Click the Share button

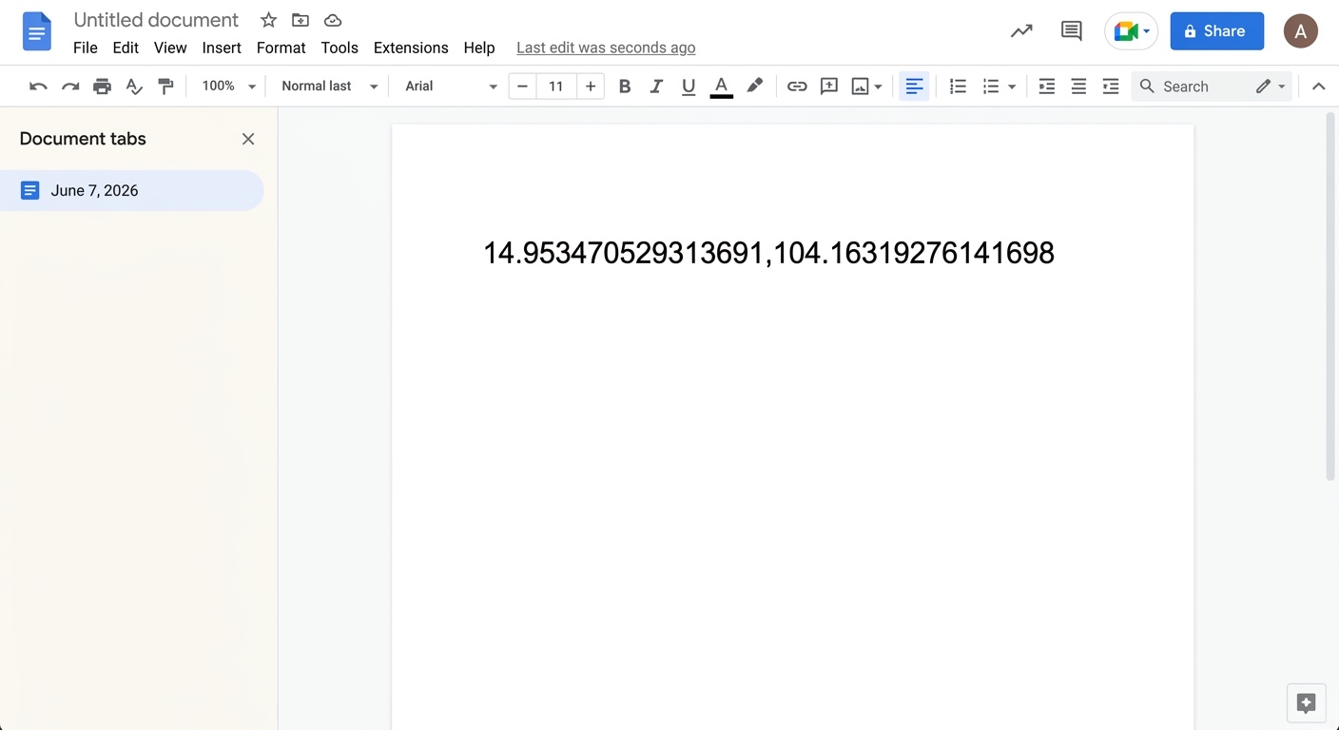click(1216, 31)
